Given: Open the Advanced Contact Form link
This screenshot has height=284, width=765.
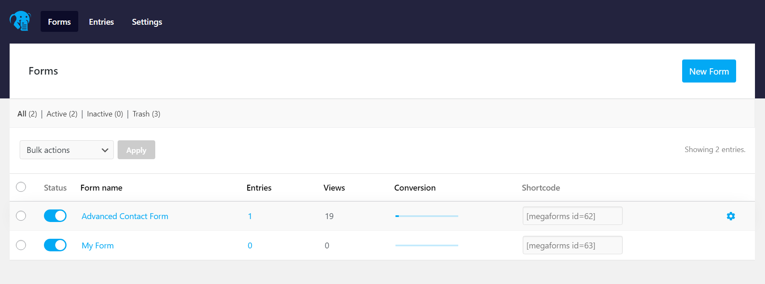Looking at the screenshot, I should [x=125, y=216].
